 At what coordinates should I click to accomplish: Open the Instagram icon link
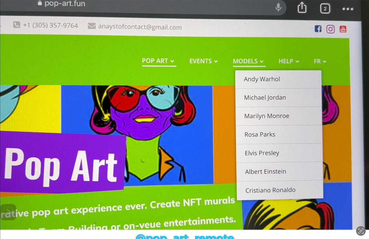(330, 29)
